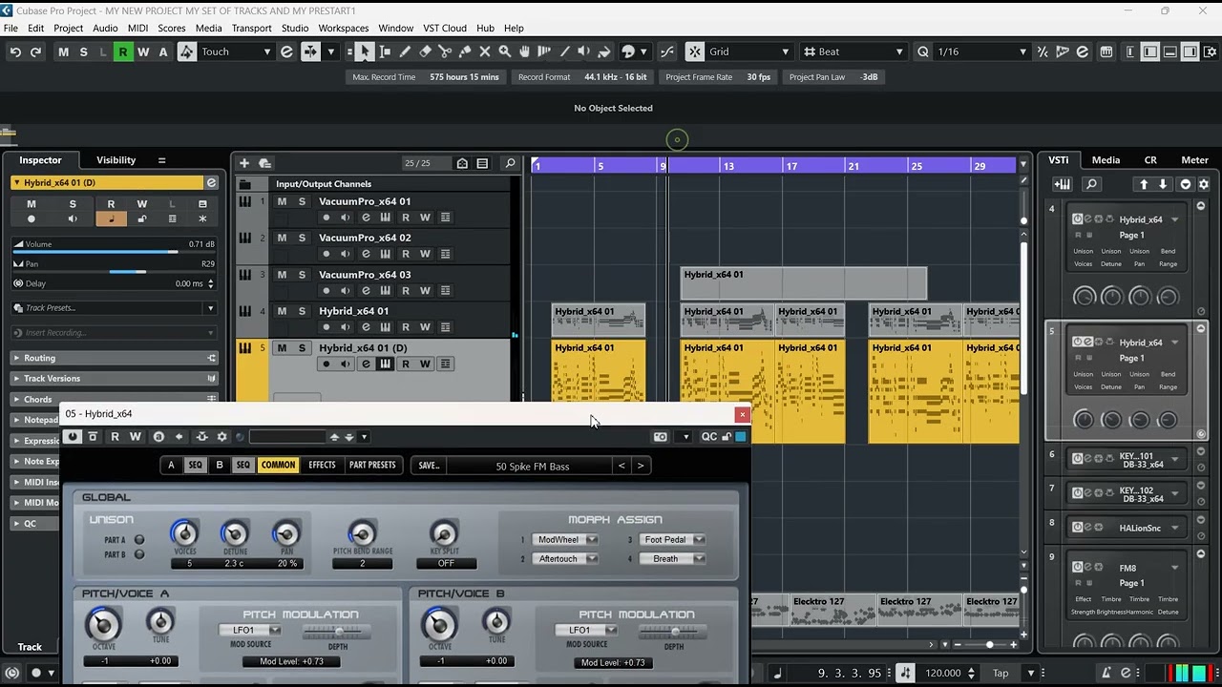Expand the Chords section in Inspector
This screenshot has width=1222, height=687.
tap(115, 399)
